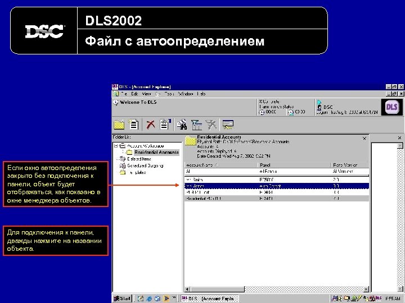This screenshot has width=405, height=303.
Task: Click the yellow New Folder toolbar icon
Action: 119,125
